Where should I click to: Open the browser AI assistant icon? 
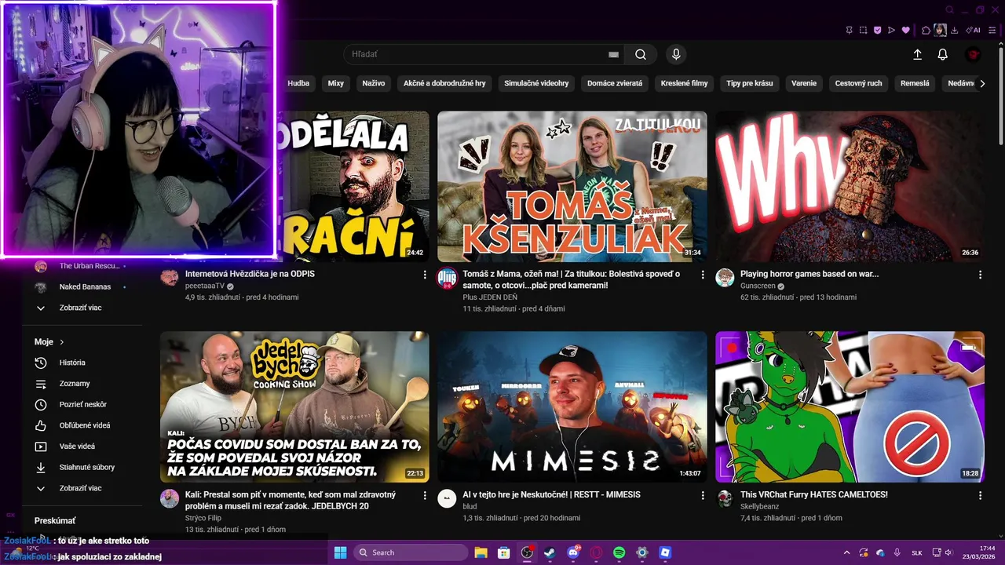click(x=973, y=30)
